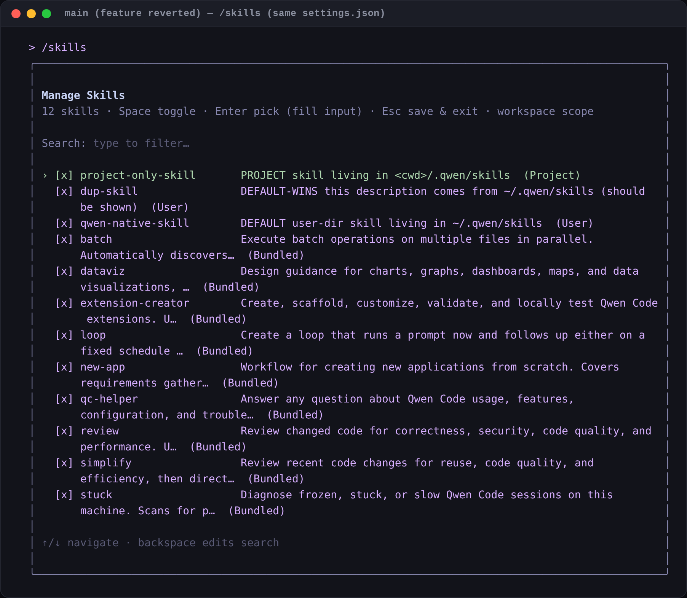
Task: Click the '(Bundled)' tag of the stuck skill
Action: click(x=257, y=511)
